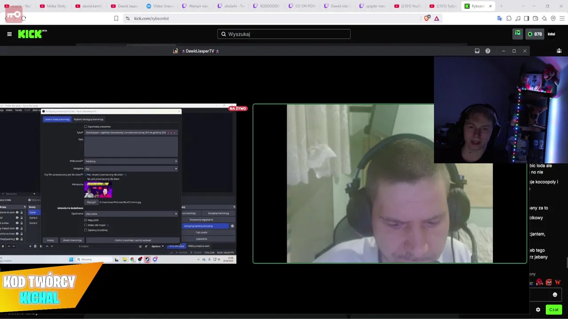
Task: Toggle the 'Zaplanuj na później' checkbox
Action: coord(86,230)
